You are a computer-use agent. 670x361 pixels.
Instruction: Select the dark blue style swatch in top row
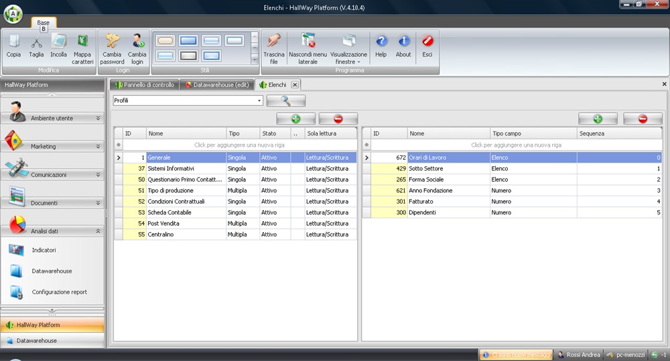tap(188, 41)
